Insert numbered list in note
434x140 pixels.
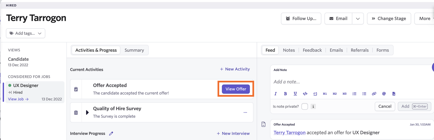tap(354, 94)
